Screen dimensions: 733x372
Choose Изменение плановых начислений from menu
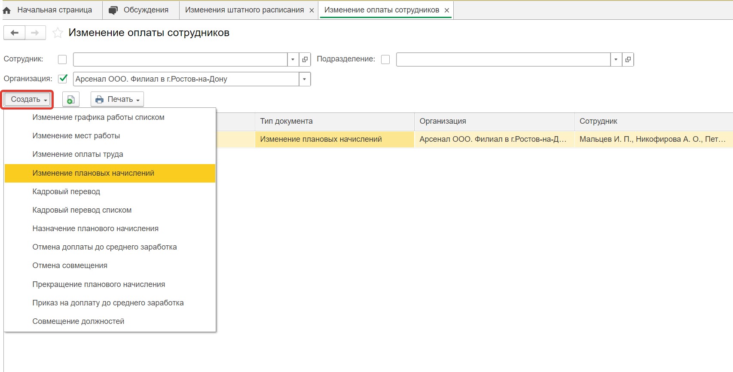click(x=110, y=173)
